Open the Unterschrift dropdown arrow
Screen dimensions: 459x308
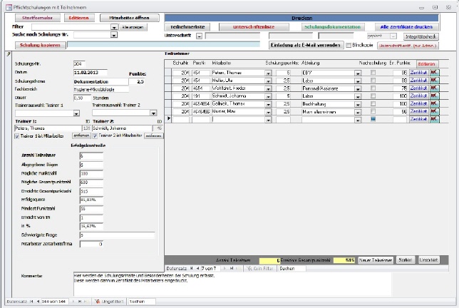(x=200, y=36)
